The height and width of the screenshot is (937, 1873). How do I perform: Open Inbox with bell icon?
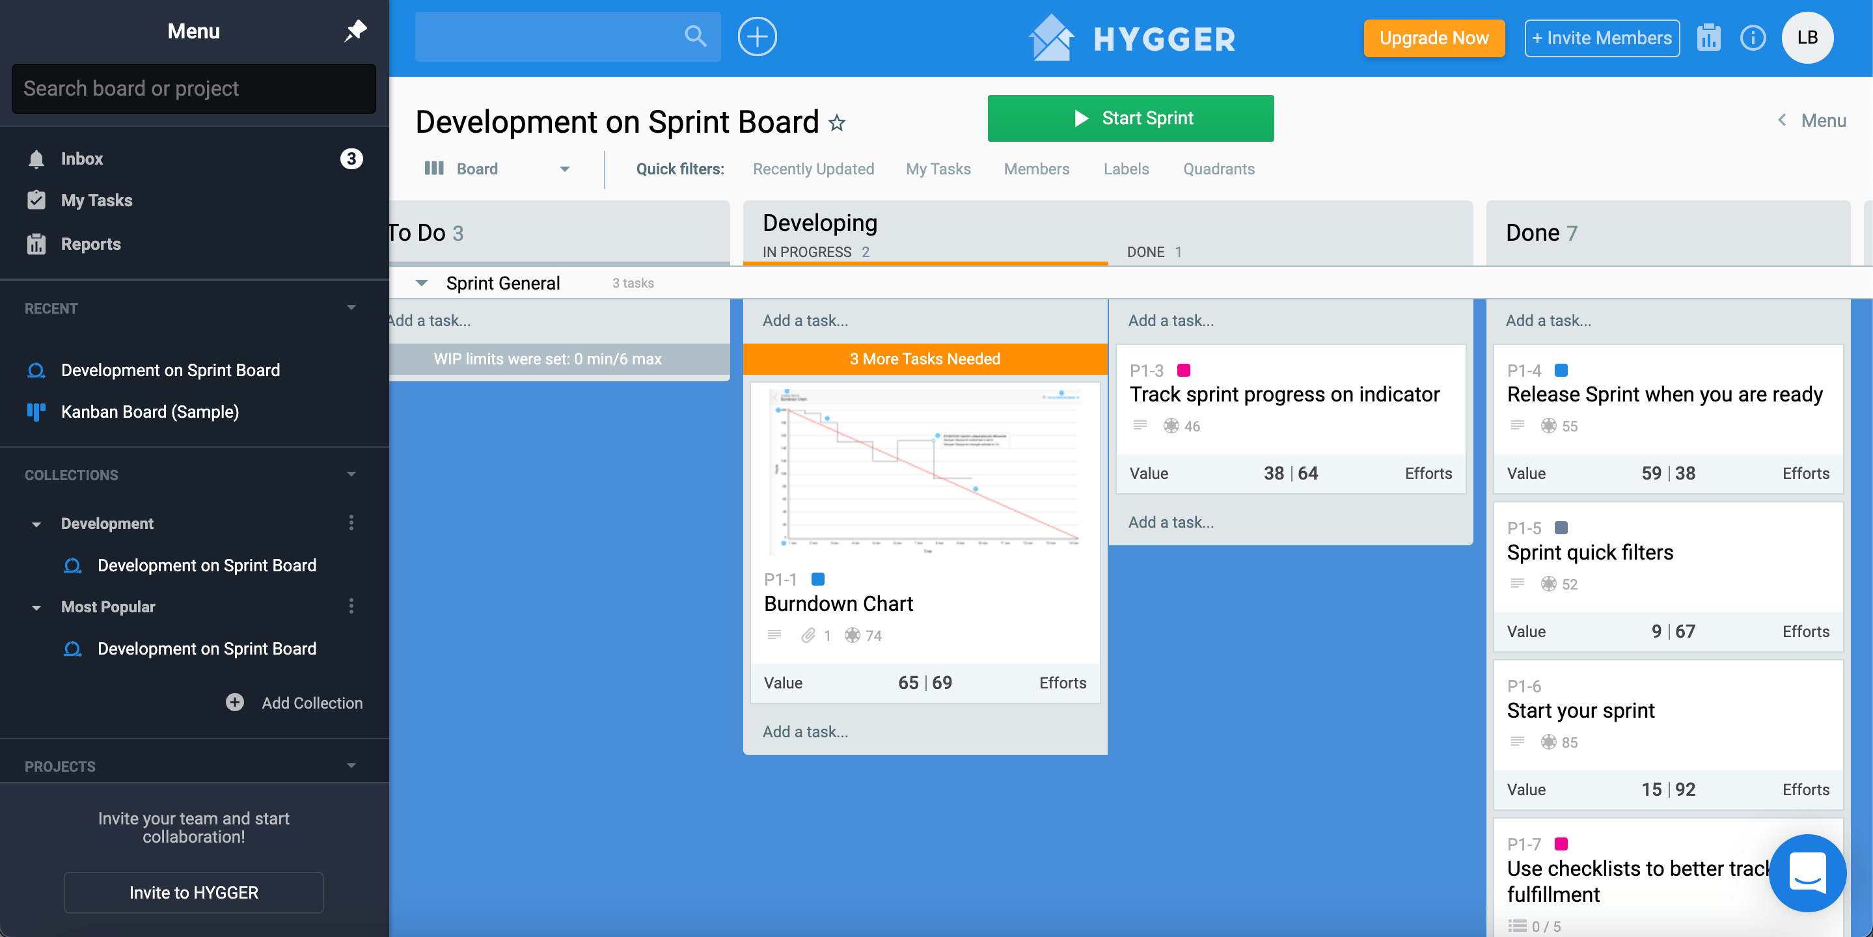coord(81,159)
